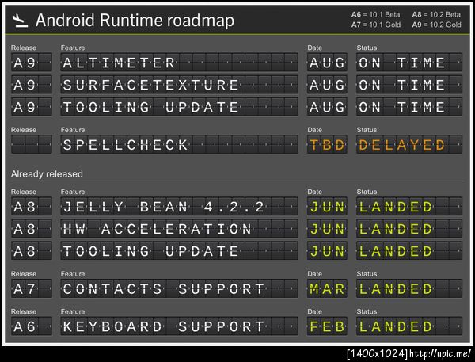475x362 pixels.
Task: Click the MAR date for CONTACTS SUPPORT
Action: tap(327, 288)
